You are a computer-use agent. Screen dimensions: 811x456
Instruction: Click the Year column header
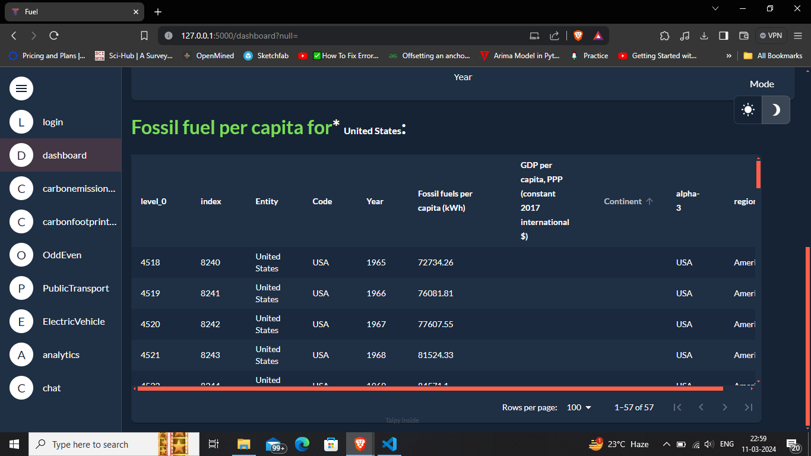point(375,201)
